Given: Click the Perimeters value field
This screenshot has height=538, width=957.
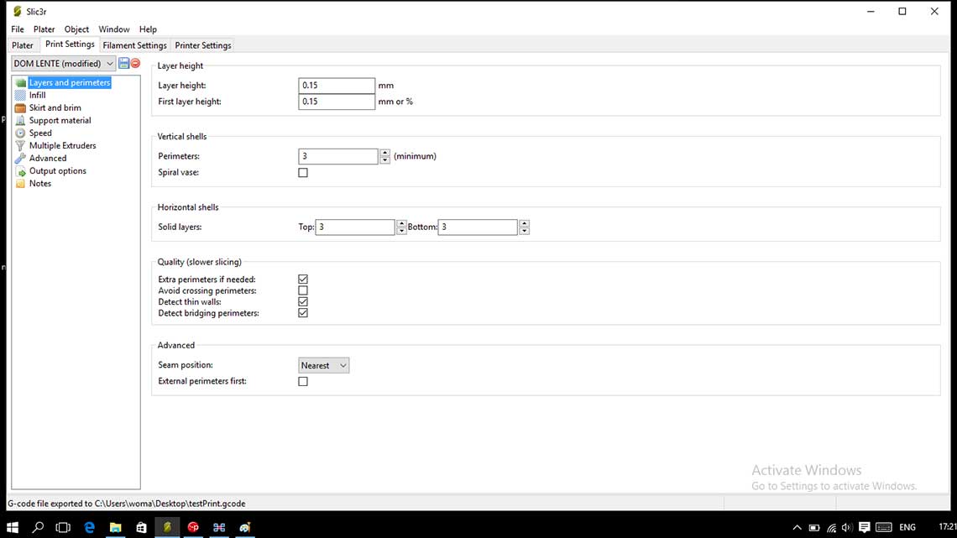Looking at the screenshot, I should click(338, 156).
